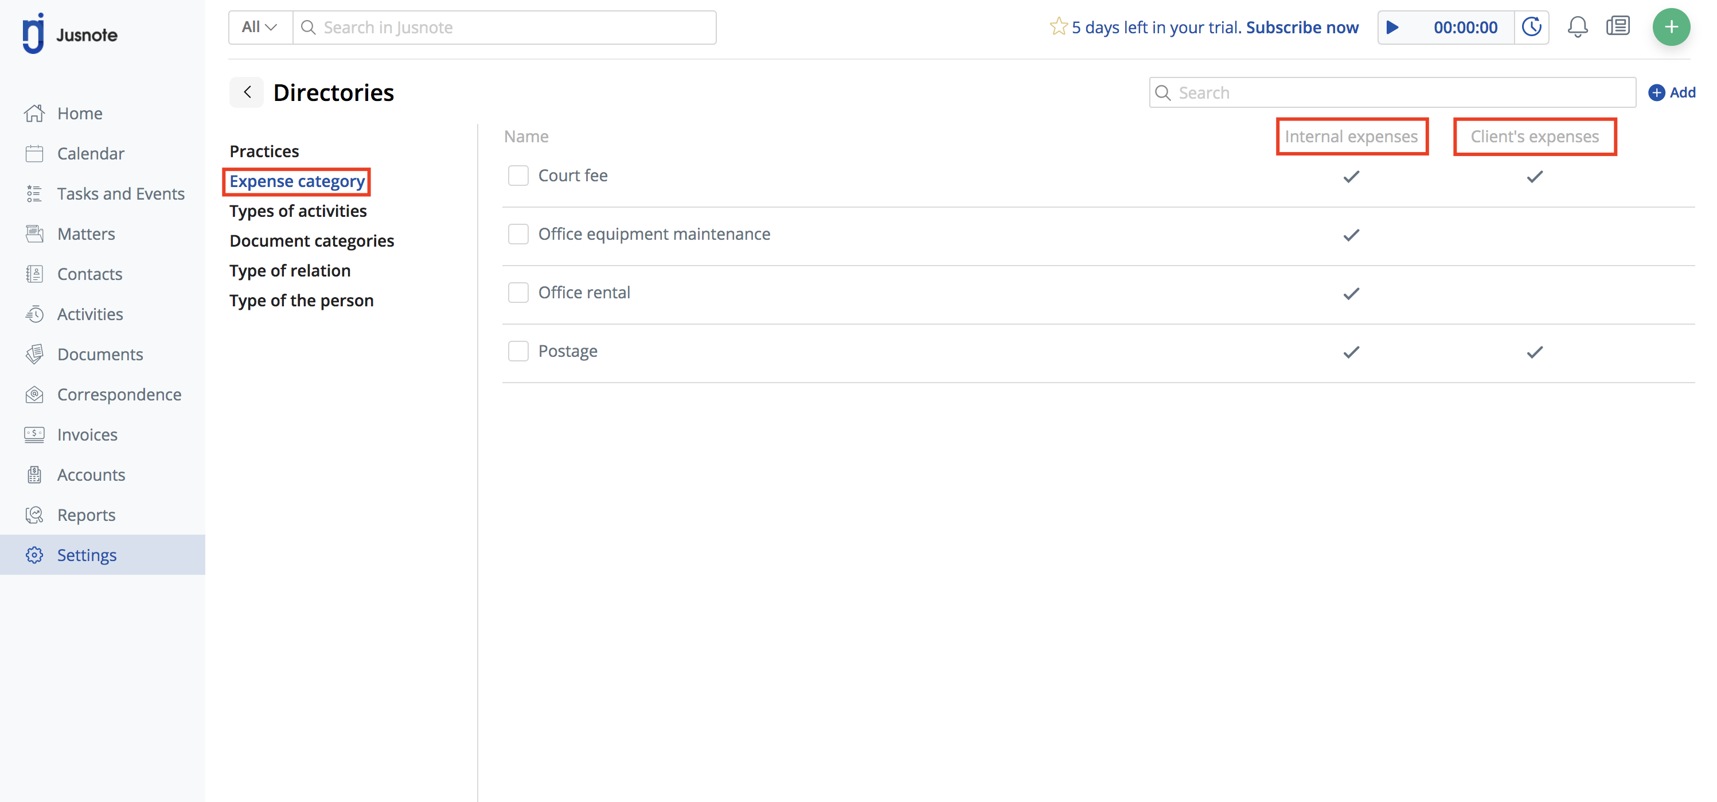The width and height of the screenshot is (1717, 802).
Task: Open notifications bell
Action: coord(1577,28)
